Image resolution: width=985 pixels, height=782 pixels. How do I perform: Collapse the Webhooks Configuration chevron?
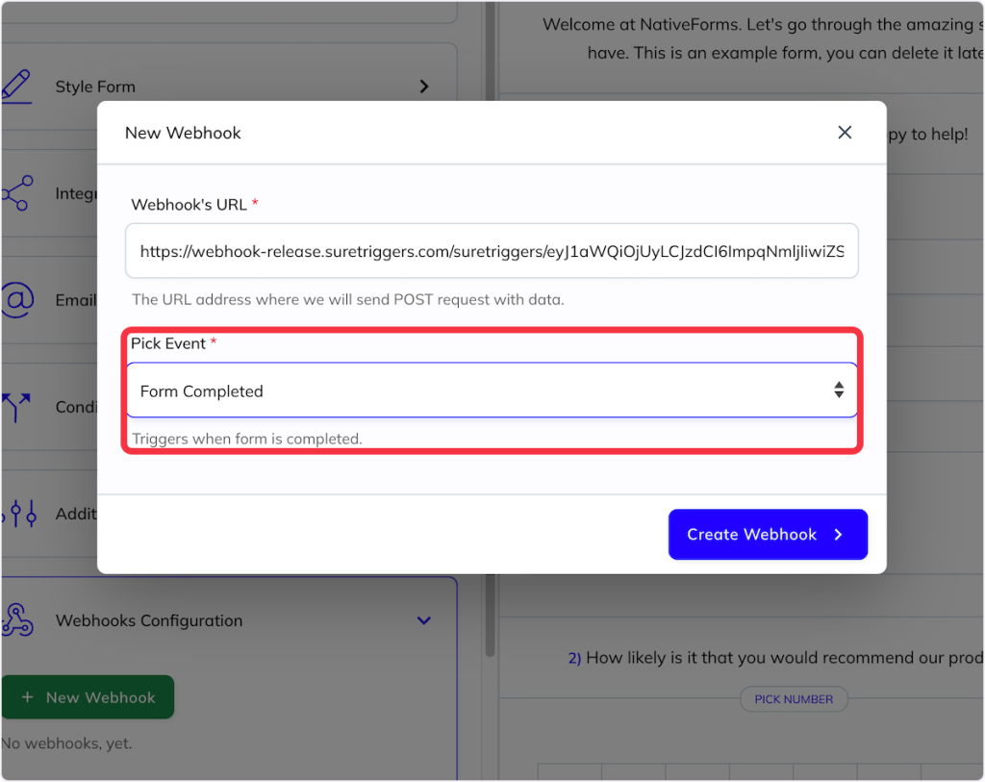424,620
